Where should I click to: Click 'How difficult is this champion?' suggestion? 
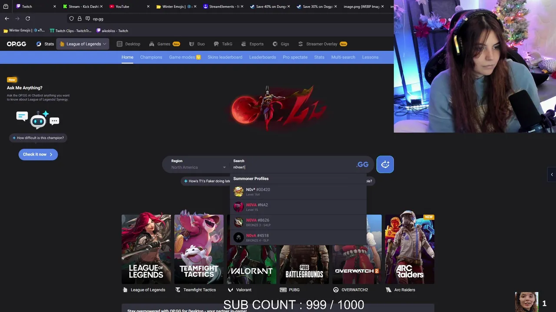(38, 138)
